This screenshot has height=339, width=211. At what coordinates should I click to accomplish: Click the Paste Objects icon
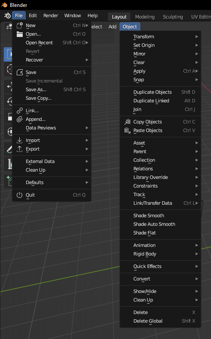click(x=127, y=131)
